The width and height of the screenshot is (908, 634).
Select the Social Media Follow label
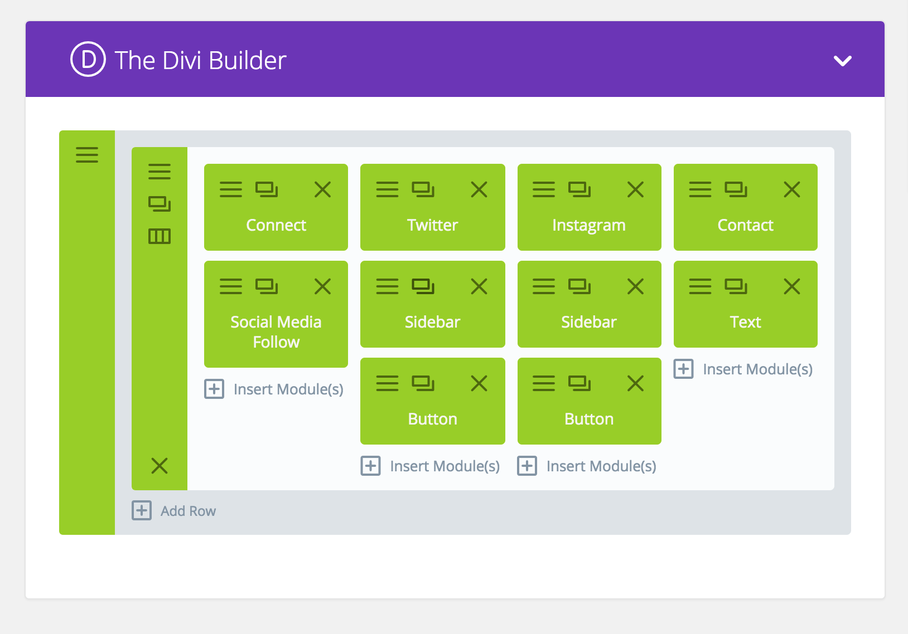(276, 331)
